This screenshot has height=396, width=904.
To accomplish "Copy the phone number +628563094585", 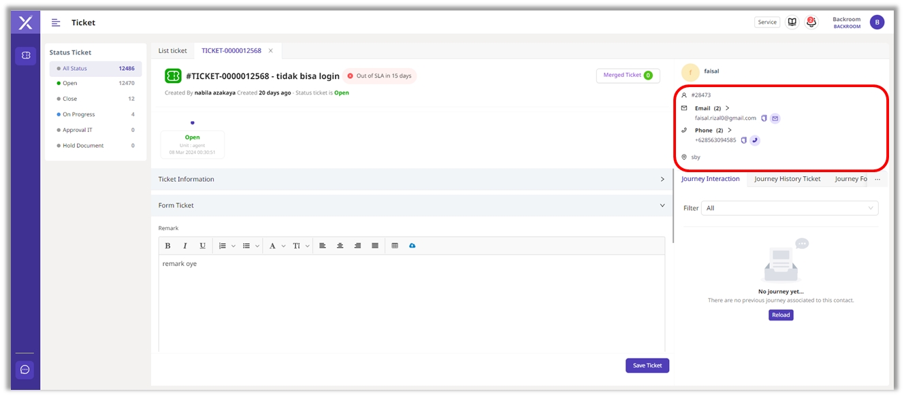I will click(x=743, y=140).
